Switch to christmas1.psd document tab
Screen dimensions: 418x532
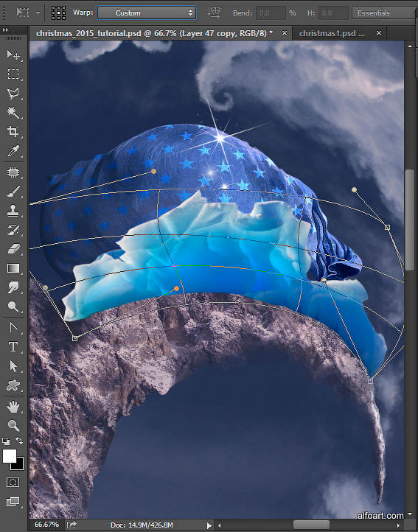point(332,33)
